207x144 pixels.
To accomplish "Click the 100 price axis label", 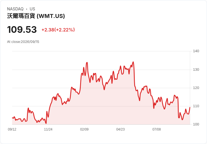I will [196, 124].
